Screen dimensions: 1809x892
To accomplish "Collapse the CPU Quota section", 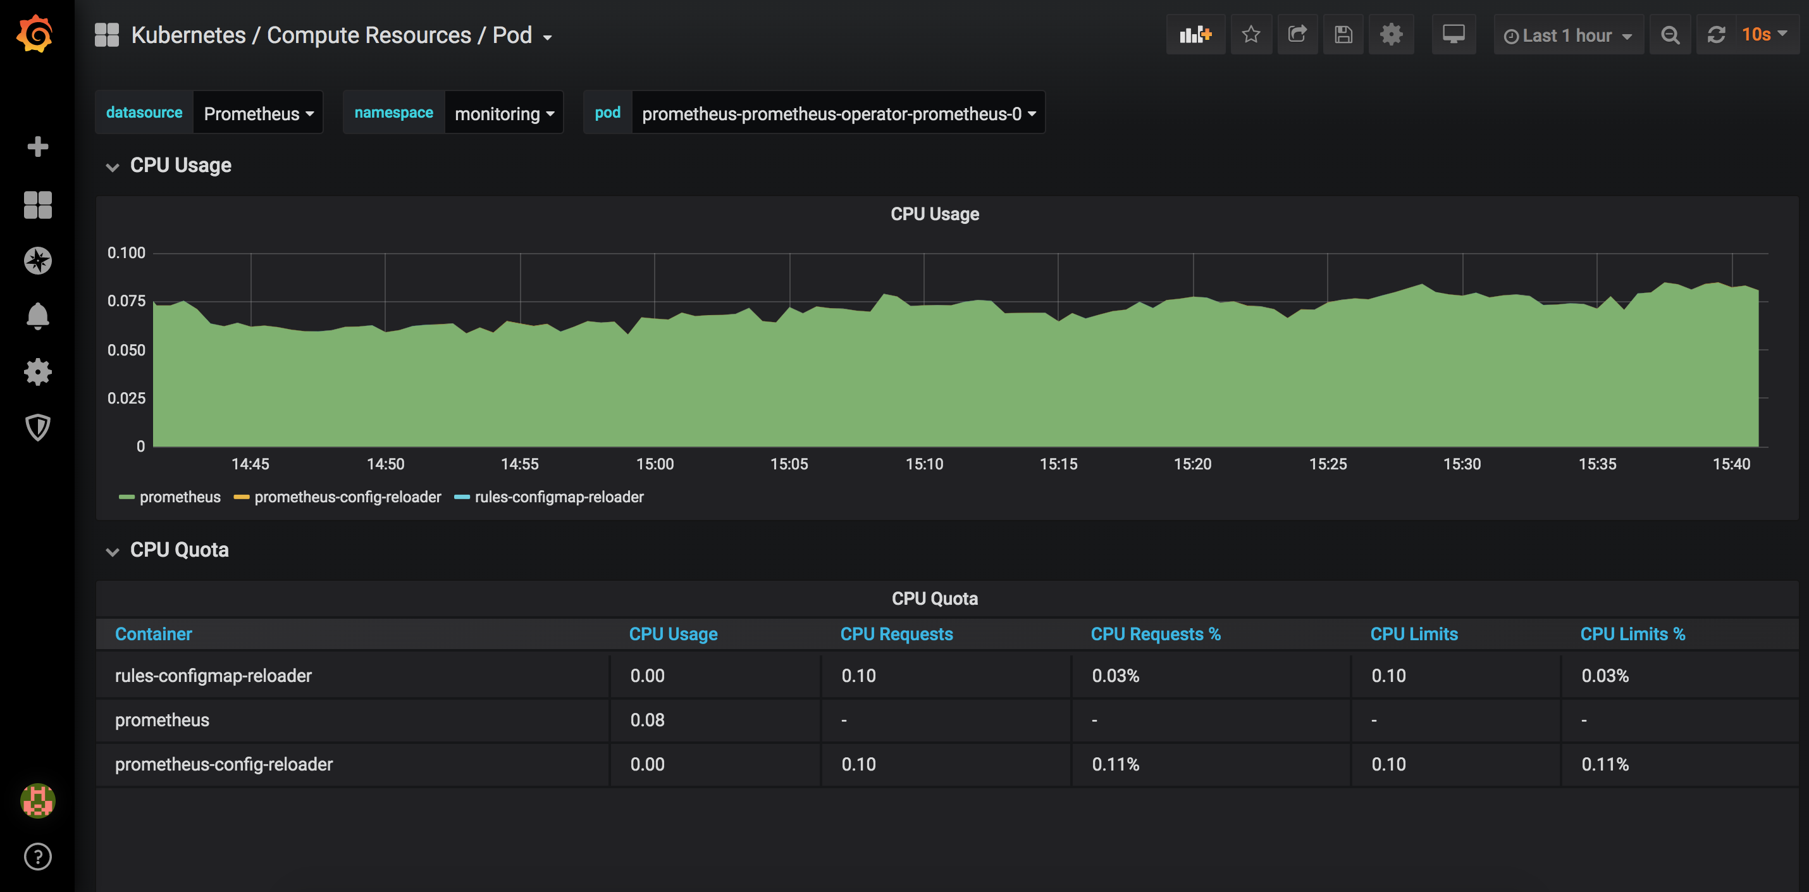I will 112,549.
